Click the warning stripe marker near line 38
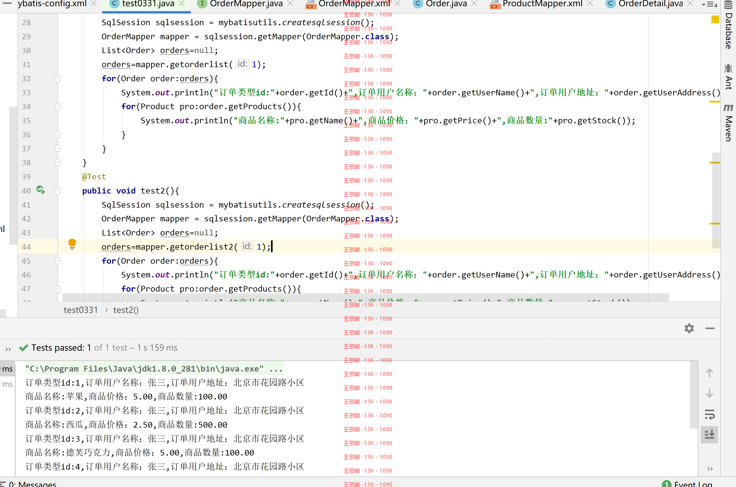This screenshot has height=487, width=736. click(x=715, y=162)
